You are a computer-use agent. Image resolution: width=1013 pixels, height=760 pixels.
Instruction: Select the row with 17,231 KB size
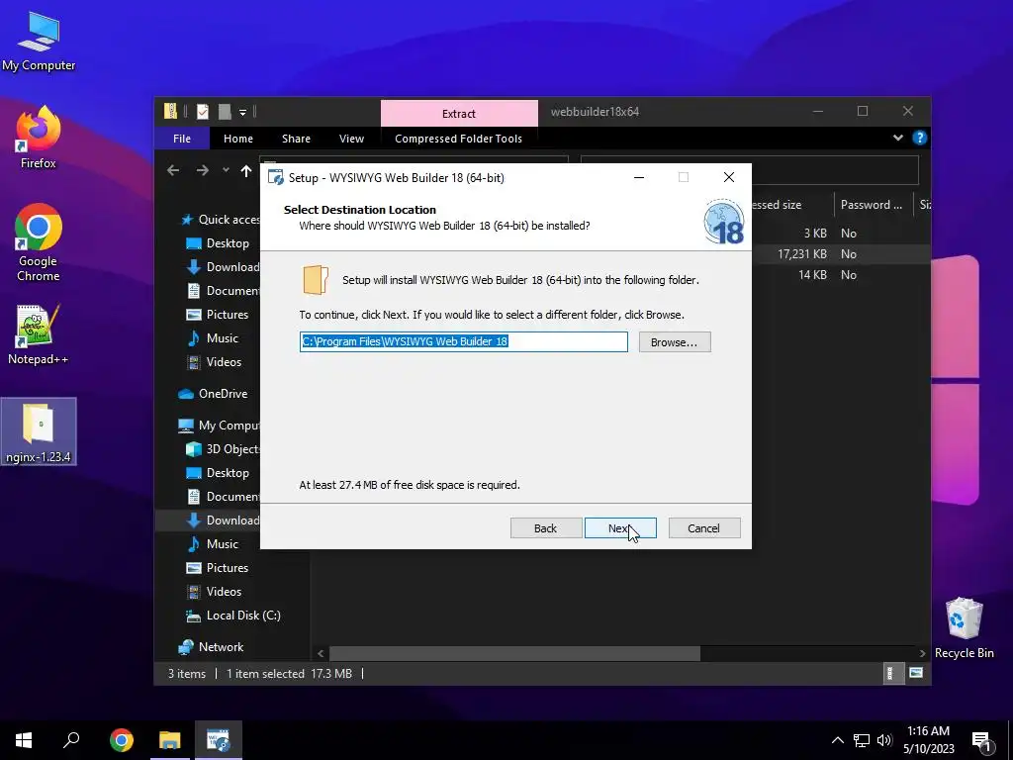pyautogui.click(x=840, y=254)
